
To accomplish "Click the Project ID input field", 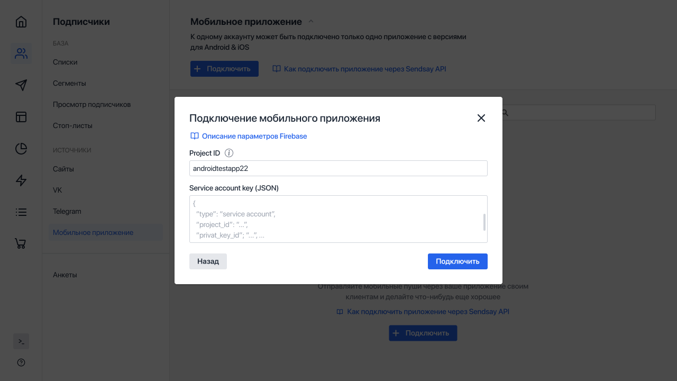I will coord(338,168).
